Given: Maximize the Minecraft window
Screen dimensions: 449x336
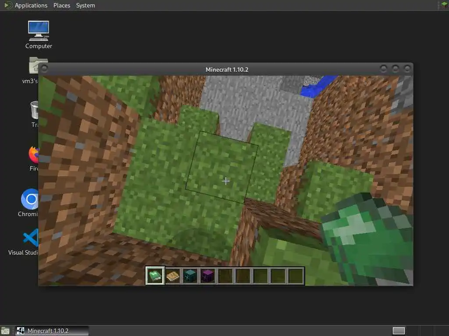Looking at the screenshot, I should click(395, 69).
